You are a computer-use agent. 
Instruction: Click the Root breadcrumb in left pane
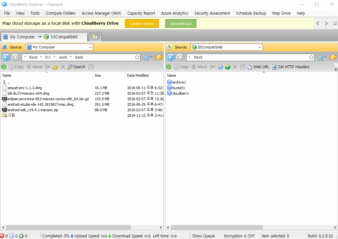click(34, 57)
